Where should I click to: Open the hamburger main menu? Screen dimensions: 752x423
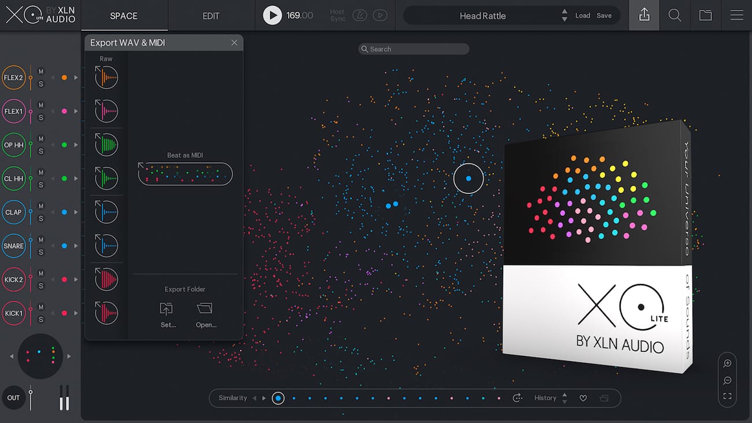(x=736, y=16)
